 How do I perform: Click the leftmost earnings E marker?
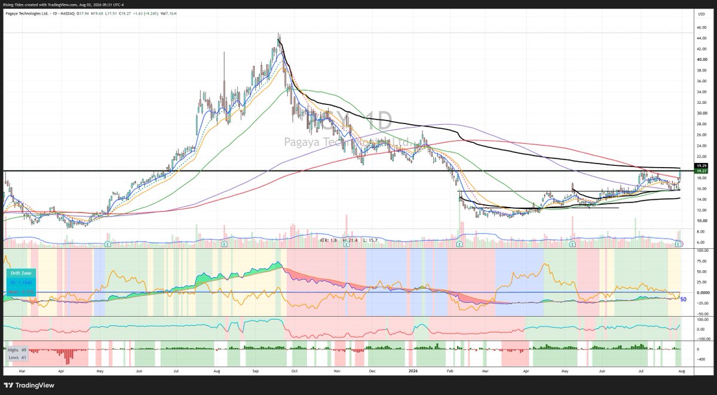tap(108, 244)
